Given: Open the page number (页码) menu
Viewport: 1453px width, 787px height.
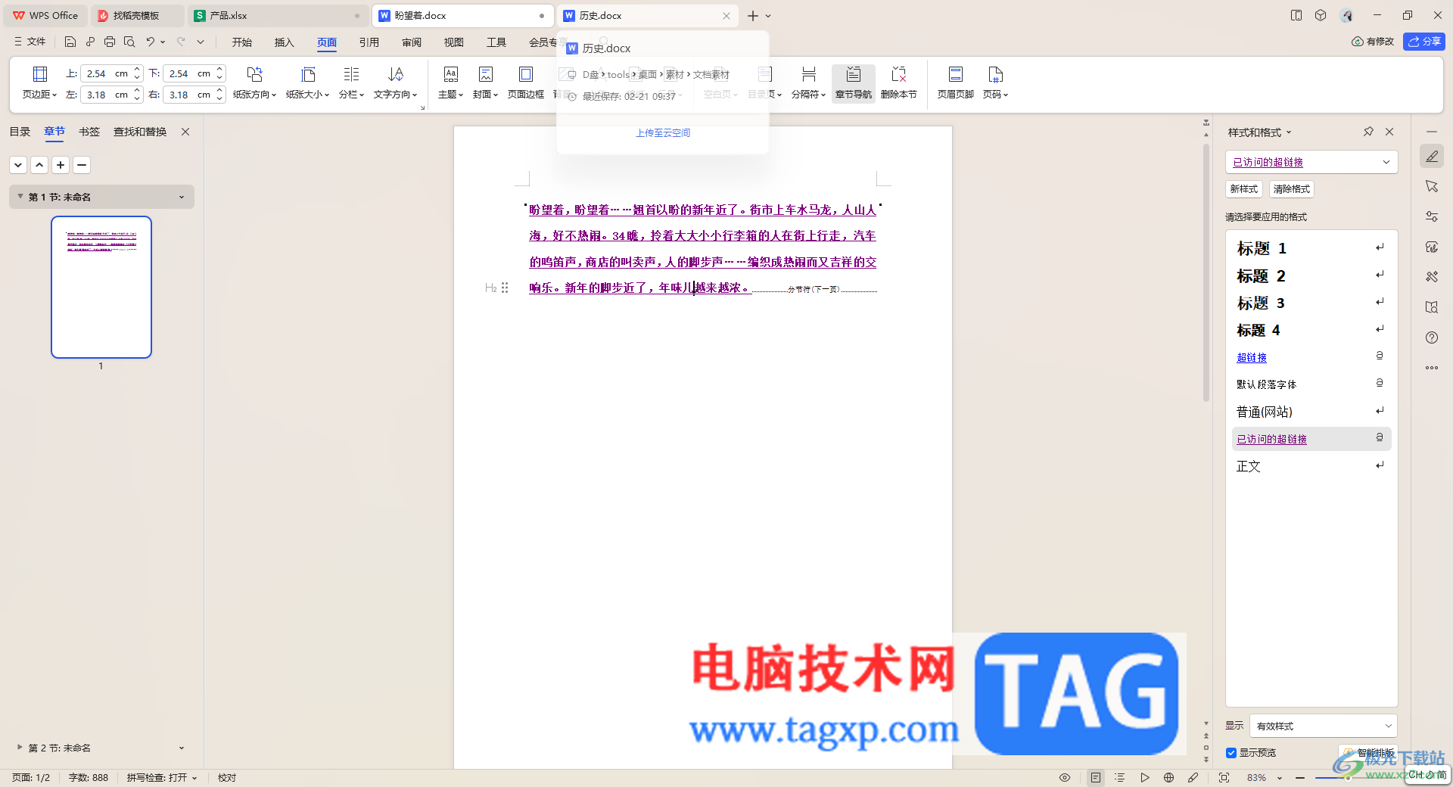Looking at the screenshot, I should (995, 82).
